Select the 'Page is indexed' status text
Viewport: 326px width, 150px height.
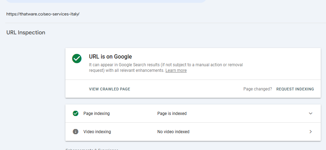coord(172,114)
